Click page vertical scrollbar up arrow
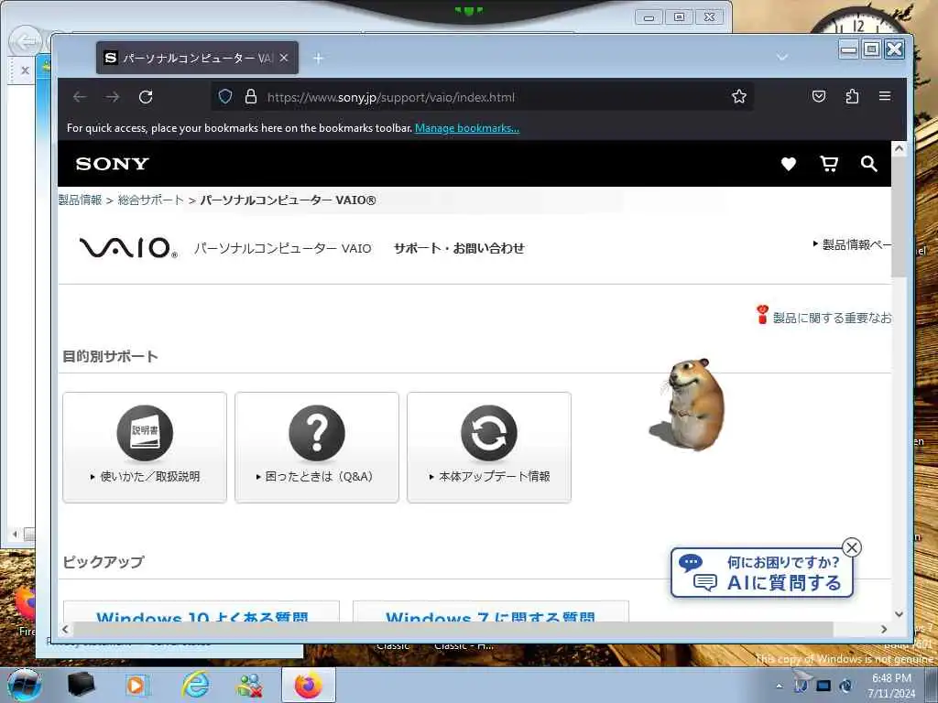The height and width of the screenshot is (703, 938). [899, 148]
